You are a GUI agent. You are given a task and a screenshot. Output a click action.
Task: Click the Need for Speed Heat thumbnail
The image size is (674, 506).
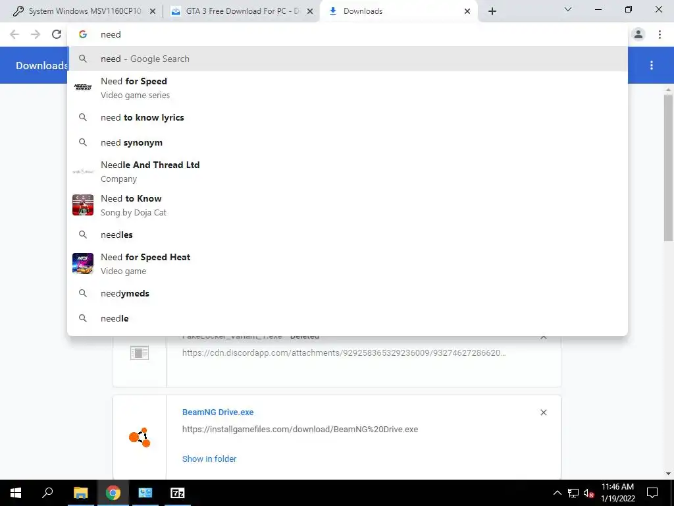(83, 264)
